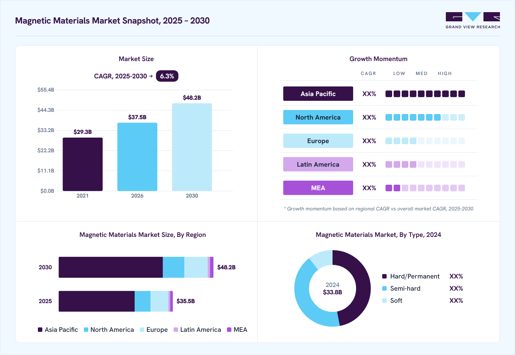Click the Market Size heading
Viewport: 515px width, 355px height.
point(136,59)
